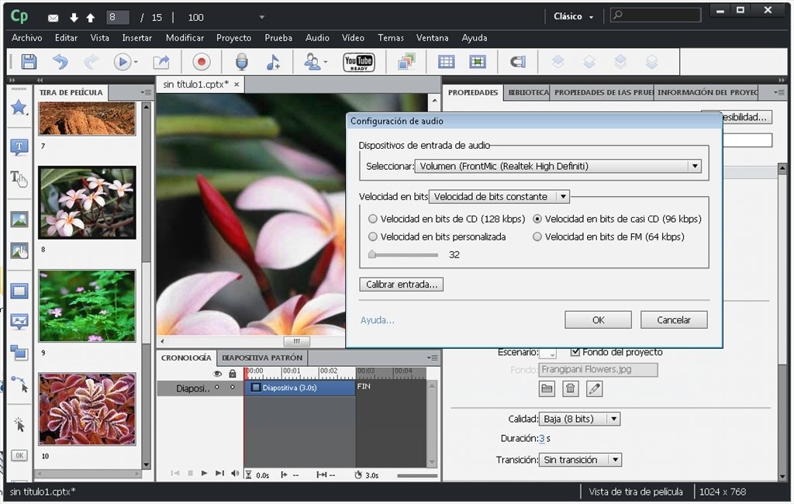
Task: Click the trash delete background icon
Action: coord(570,388)
